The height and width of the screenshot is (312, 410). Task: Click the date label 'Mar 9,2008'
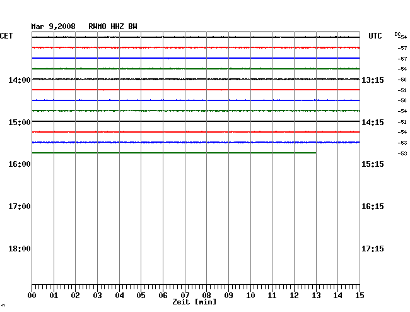pos(53,27)
